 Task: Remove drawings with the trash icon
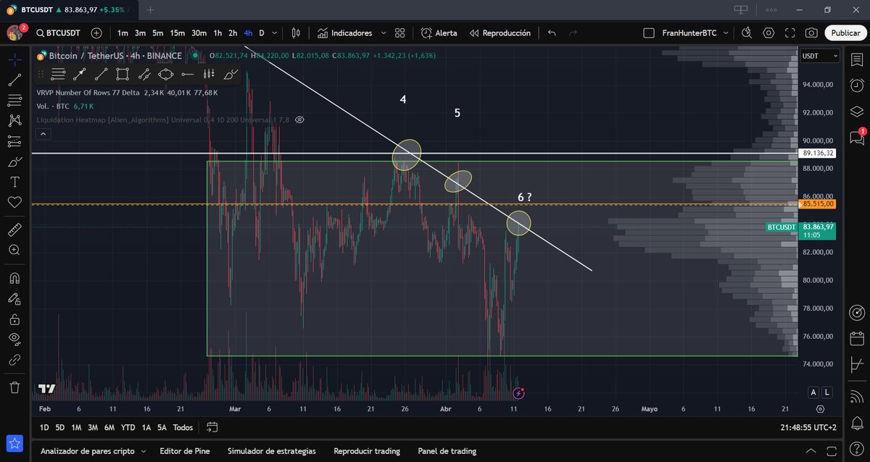[x=14, y=387]
